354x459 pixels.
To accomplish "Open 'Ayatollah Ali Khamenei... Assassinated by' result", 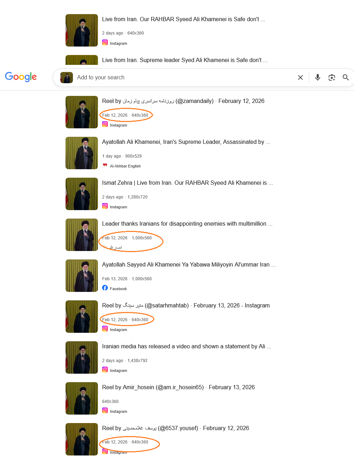I will [x=186, y=142].
